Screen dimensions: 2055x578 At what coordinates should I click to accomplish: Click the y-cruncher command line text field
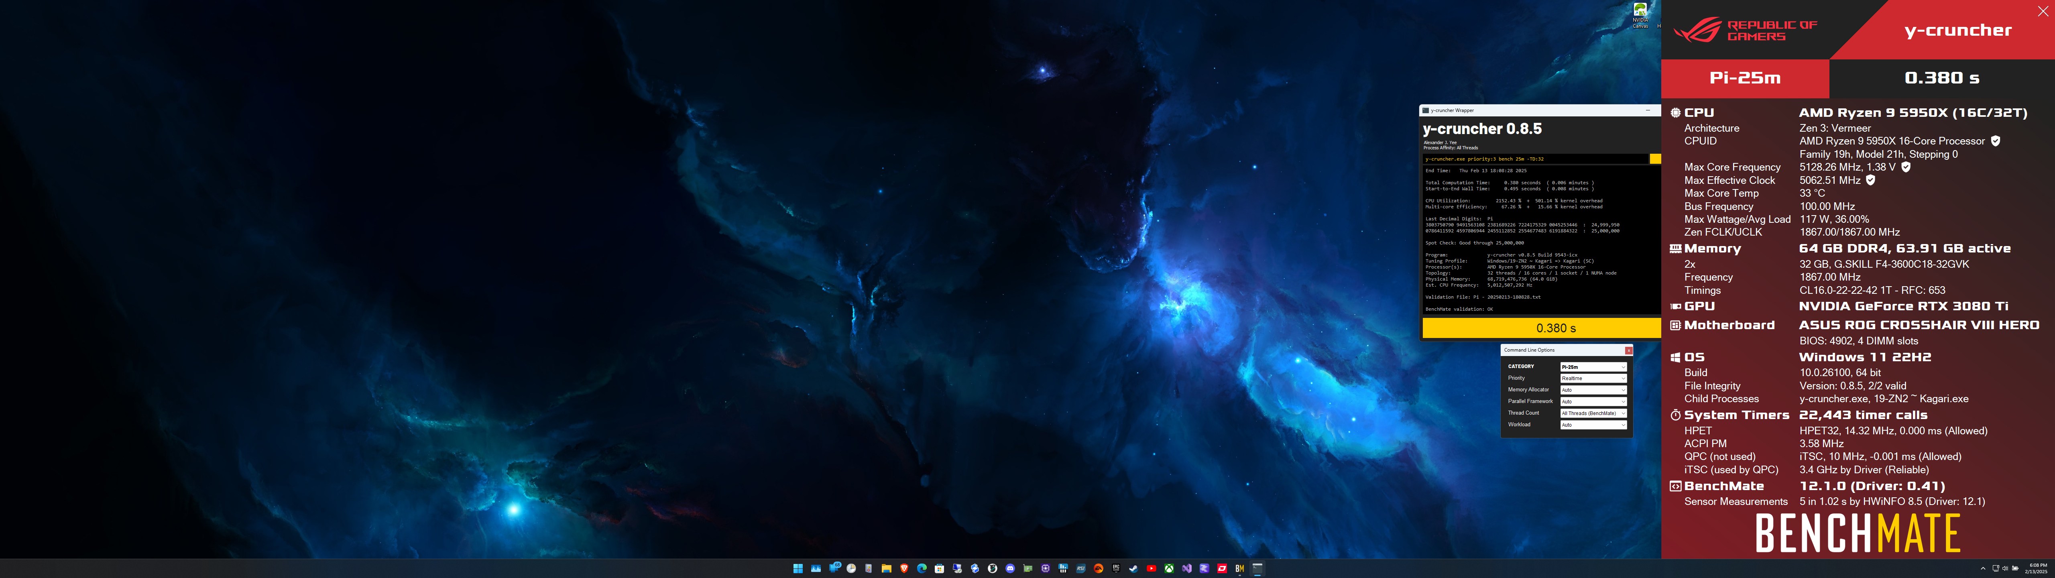[1536, 159]
